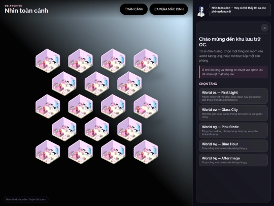Open the third room in the top row
The width and height of the screenshot is (274, 206).
113,61
